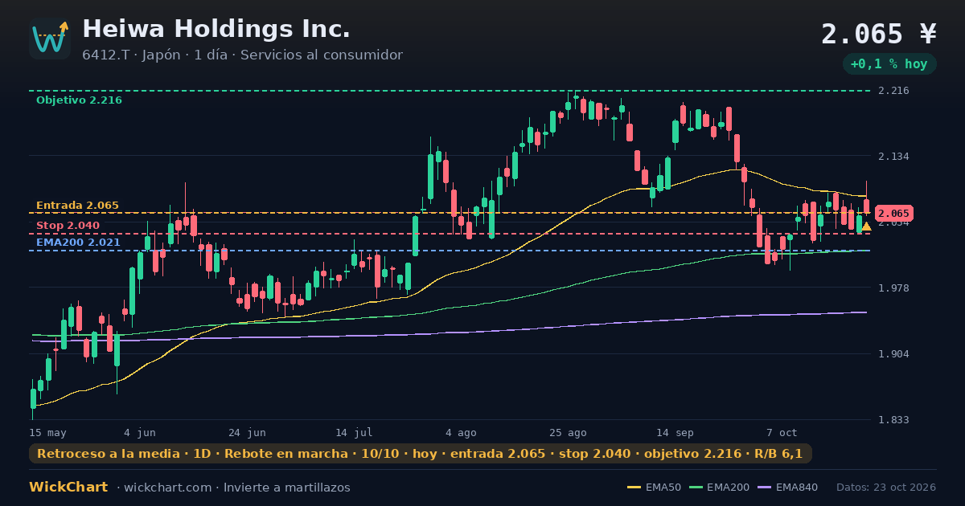
Task: Click the 25 ago date label
Action: [x=568, y=433]
